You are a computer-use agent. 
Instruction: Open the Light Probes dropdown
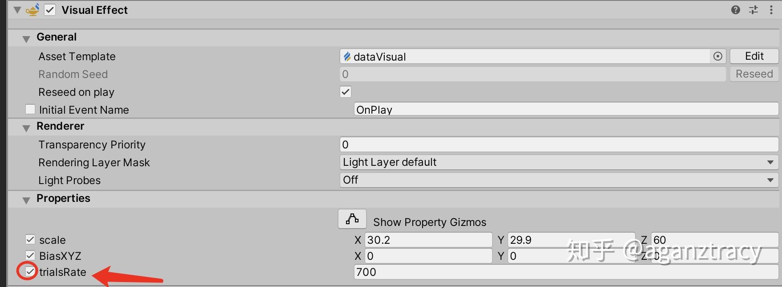tap(558, 180)
